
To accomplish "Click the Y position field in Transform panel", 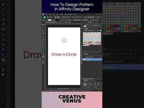I will coord(91,85).
